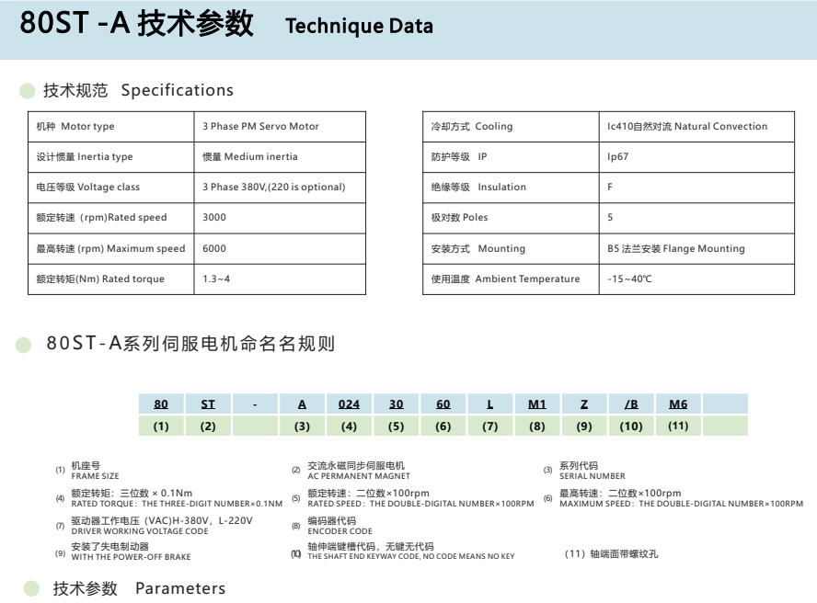Select the 80ST-A 技术参数 page title
The height and width of the screenshot is (603, 817).
(x=136, y=25)
